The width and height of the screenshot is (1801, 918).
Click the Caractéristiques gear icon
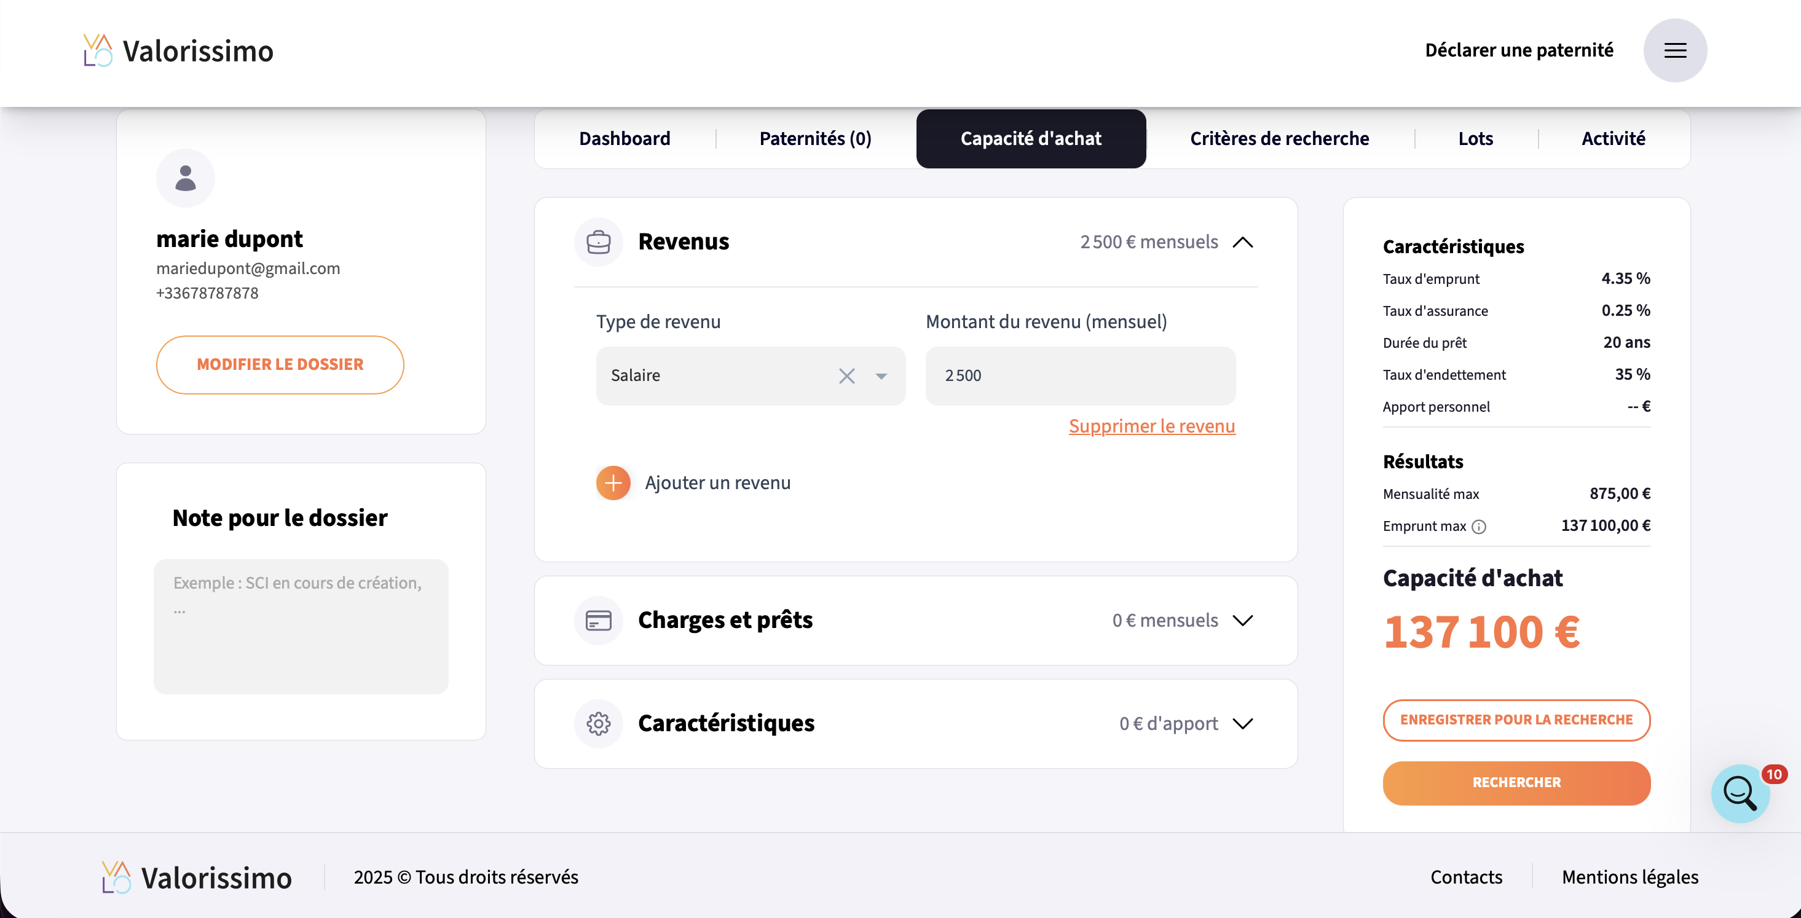[599, 724]
